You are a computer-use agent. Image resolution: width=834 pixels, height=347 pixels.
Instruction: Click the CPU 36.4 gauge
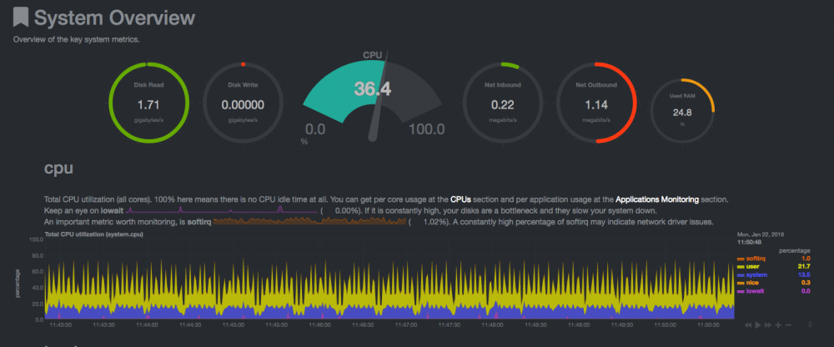(x=372, y=96)
